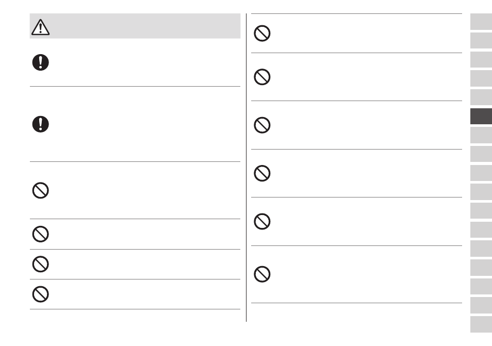The height and width of the screenshot is (346, 492).
Task: Click the upper black exclamation mandatory icon
Action: tap(40, 62)
